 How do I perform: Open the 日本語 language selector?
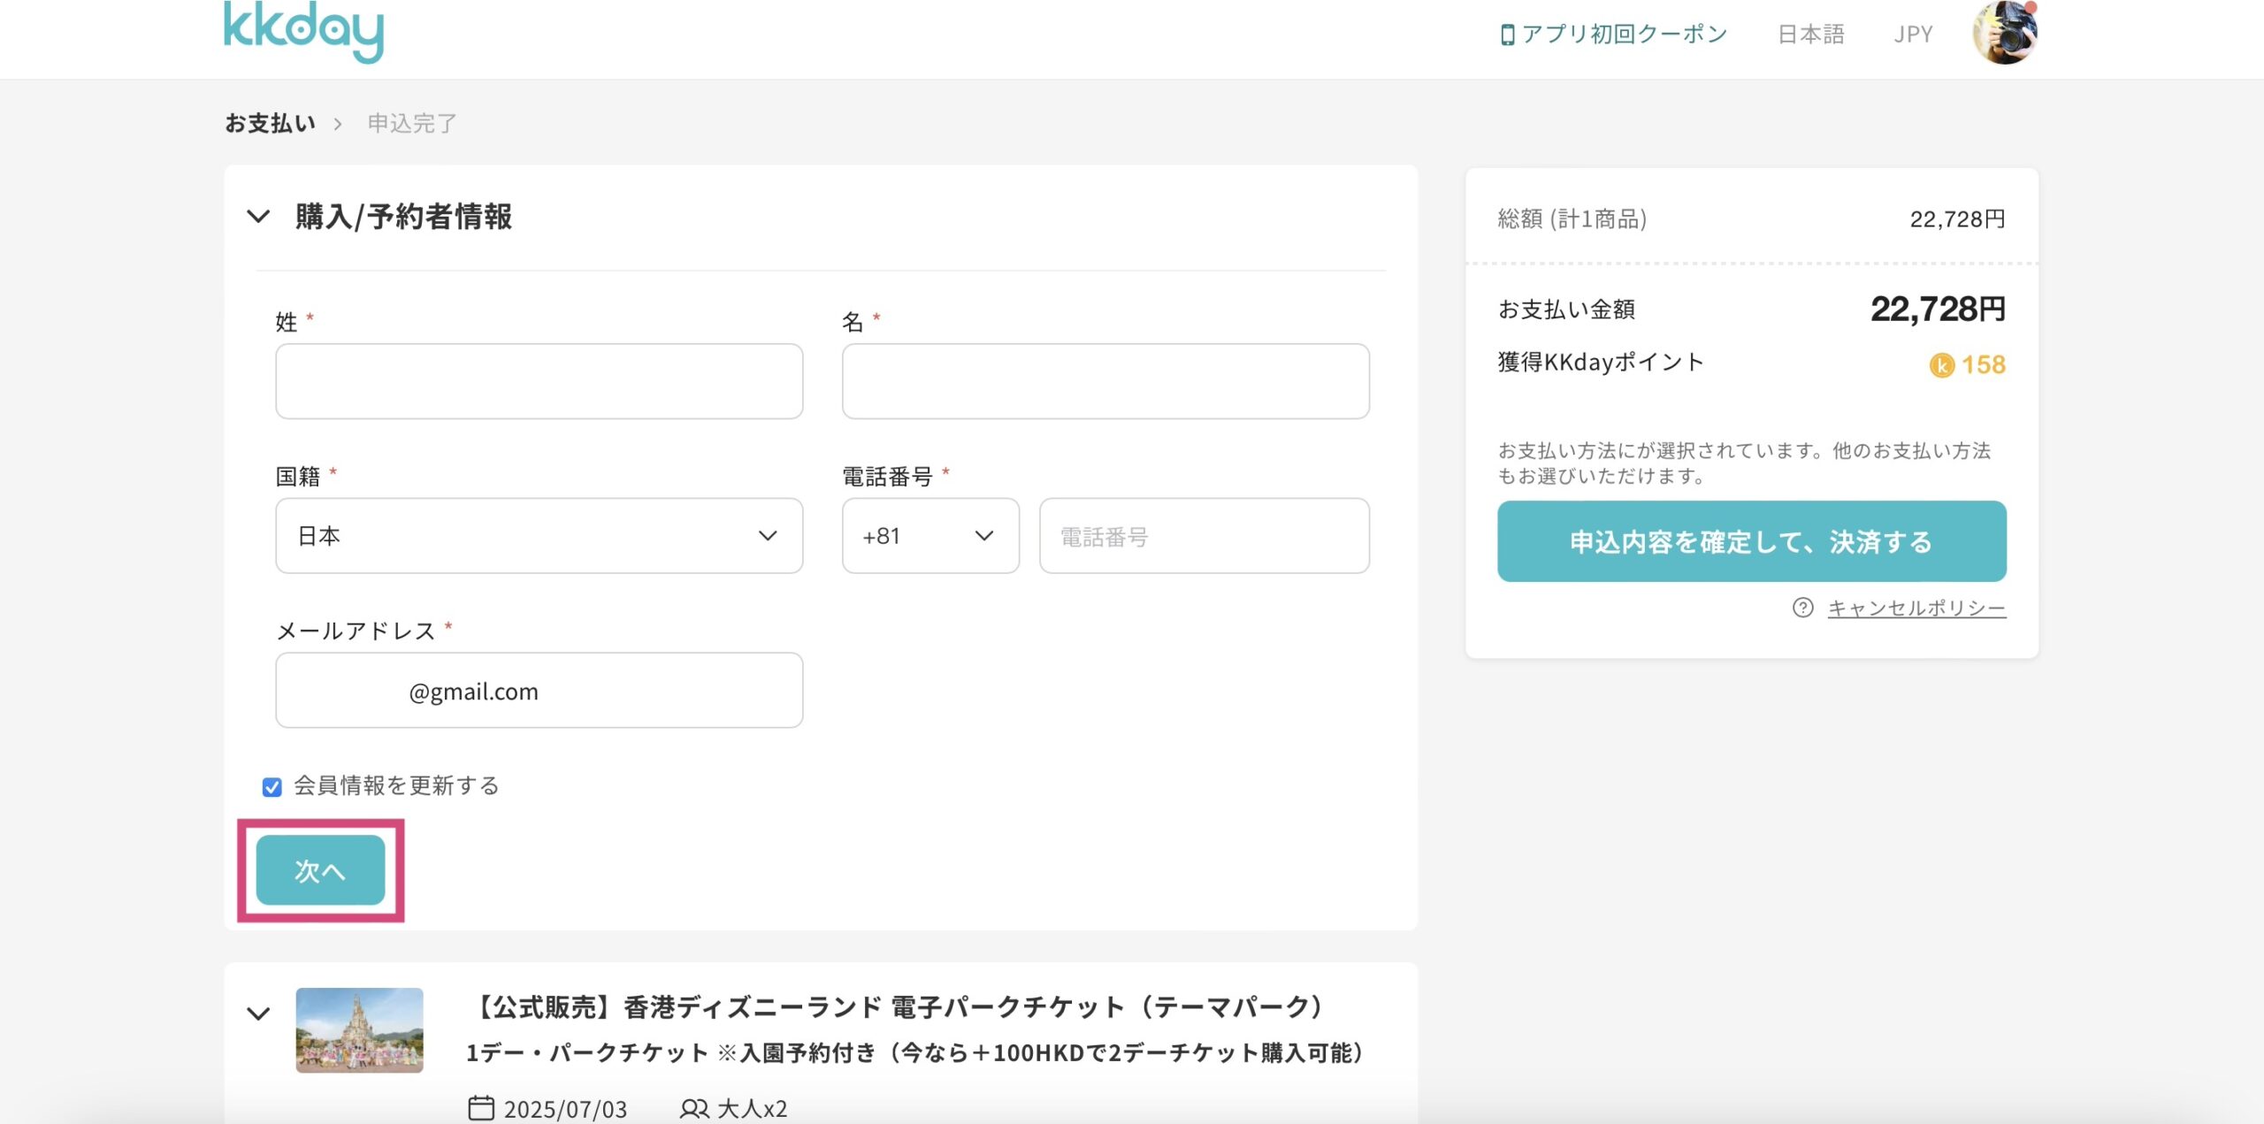coord(1810,34)
